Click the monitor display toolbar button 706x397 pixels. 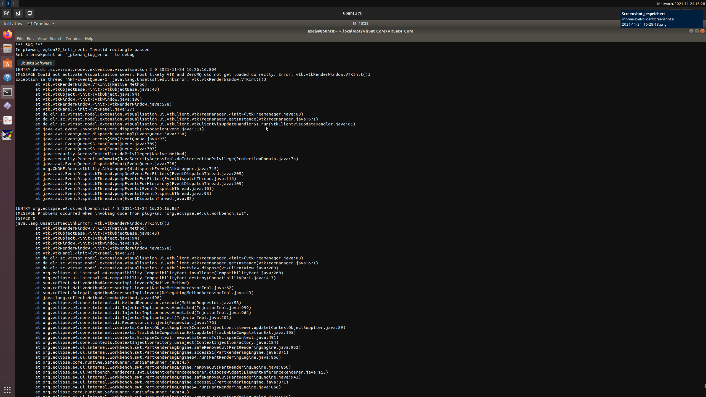pos(30,13)
